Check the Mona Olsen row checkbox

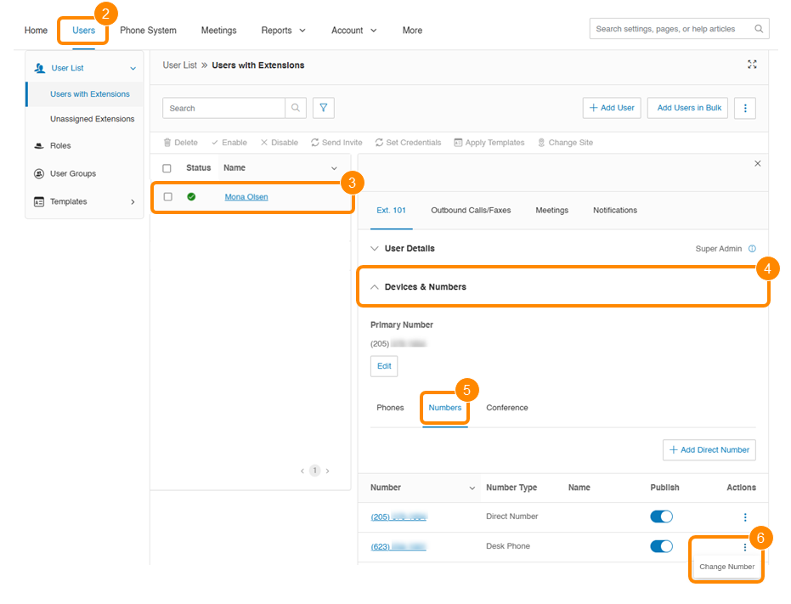click(167, 197)
